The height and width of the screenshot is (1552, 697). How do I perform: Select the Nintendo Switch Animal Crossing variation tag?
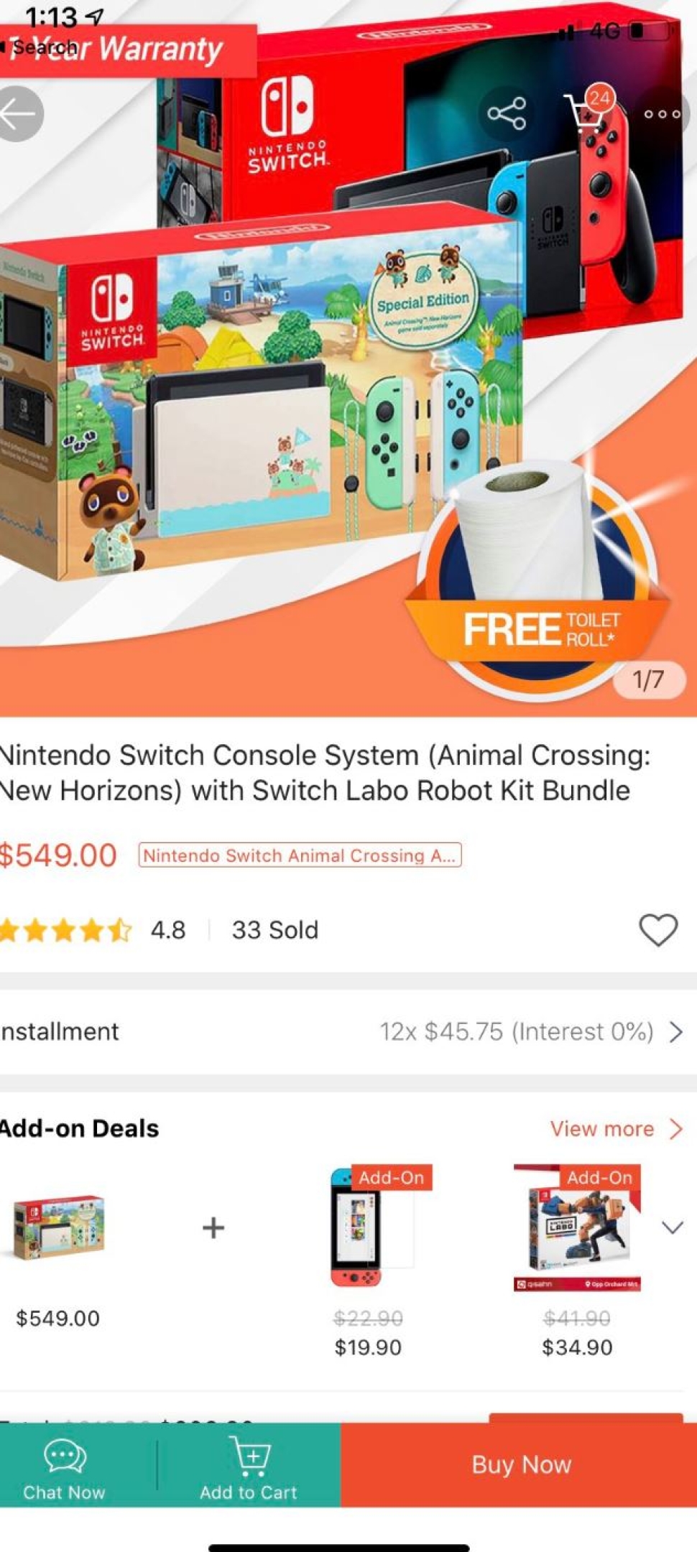(300, 855)
